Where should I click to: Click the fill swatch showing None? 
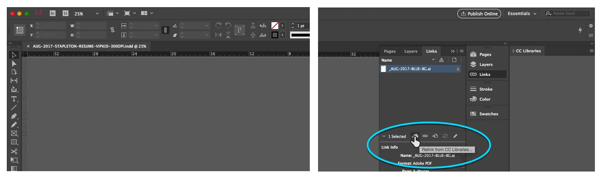(275, 25)
